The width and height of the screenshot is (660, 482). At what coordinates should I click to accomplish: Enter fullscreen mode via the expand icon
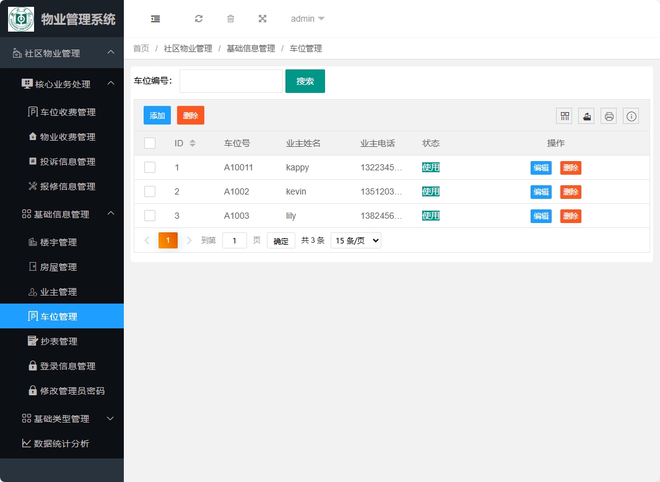tap(263, 19)
